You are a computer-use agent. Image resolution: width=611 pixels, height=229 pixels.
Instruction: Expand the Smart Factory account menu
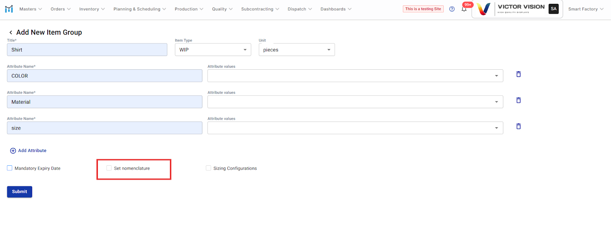pos(585,9)
